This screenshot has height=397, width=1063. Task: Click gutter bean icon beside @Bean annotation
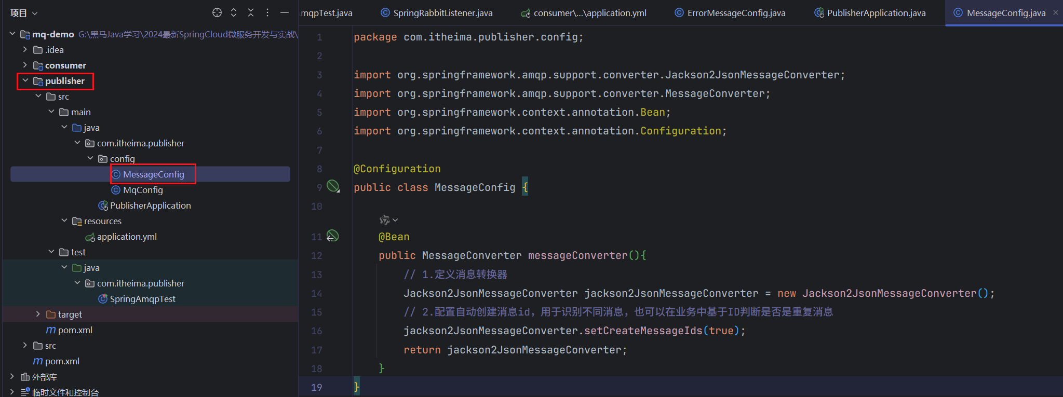point(332,236)
